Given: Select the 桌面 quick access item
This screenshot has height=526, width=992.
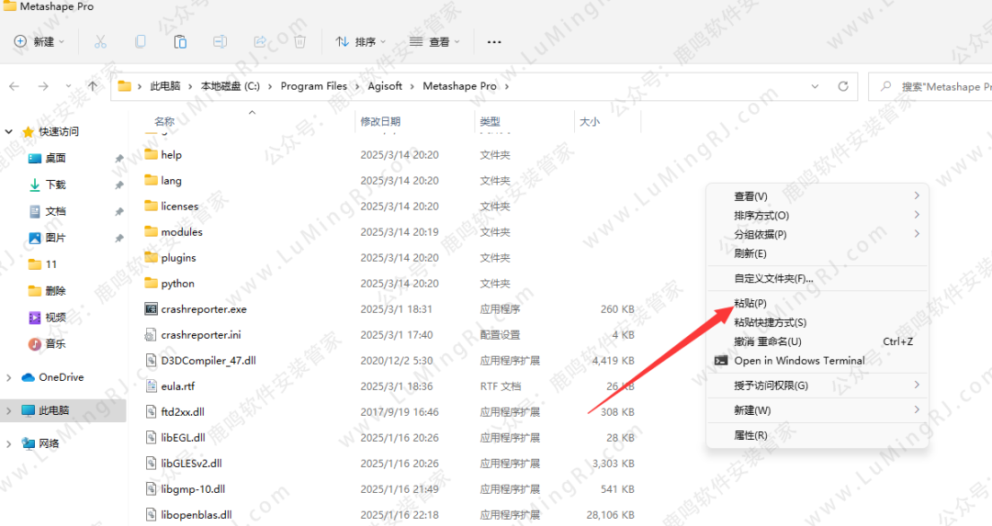Looking at the screenshot, I should pyautogui.click(x=55, y=158).
